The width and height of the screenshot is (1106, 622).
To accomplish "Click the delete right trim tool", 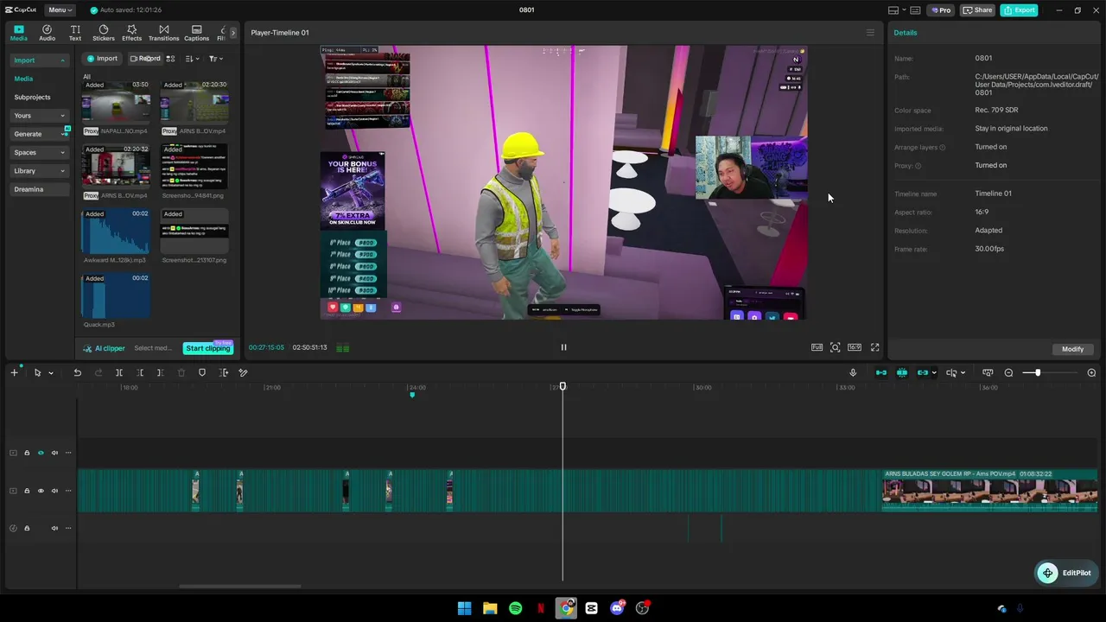I will [160, 372].
